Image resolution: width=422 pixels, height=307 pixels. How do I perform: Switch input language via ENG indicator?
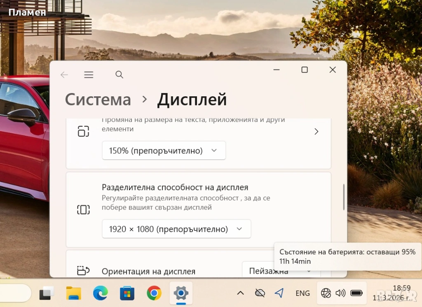tap(302, 293)
